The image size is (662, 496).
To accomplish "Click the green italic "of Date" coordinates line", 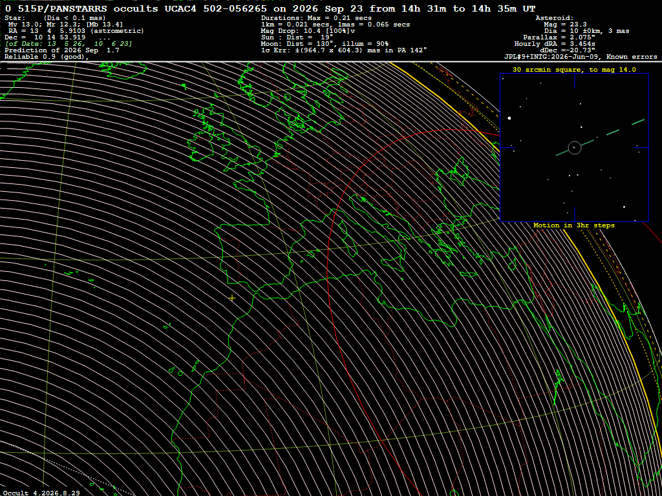I will 69,44.
